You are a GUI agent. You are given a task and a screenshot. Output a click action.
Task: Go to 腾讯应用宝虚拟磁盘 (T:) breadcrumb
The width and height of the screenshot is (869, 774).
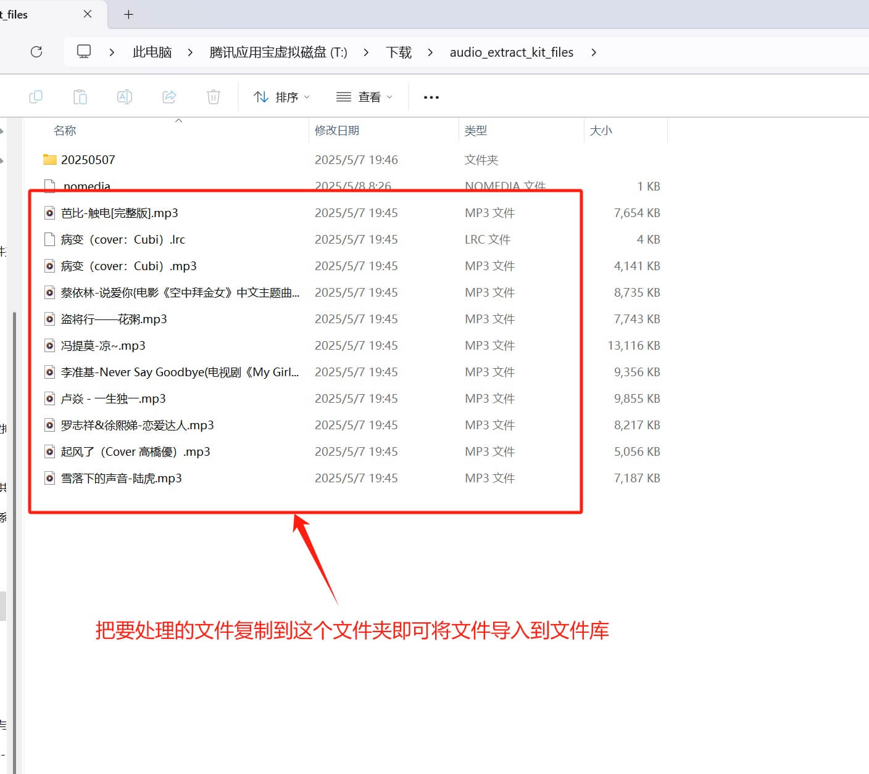278,52
